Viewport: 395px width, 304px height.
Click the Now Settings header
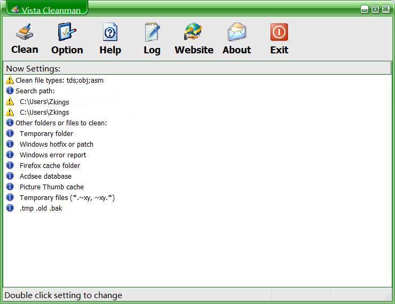33,68
